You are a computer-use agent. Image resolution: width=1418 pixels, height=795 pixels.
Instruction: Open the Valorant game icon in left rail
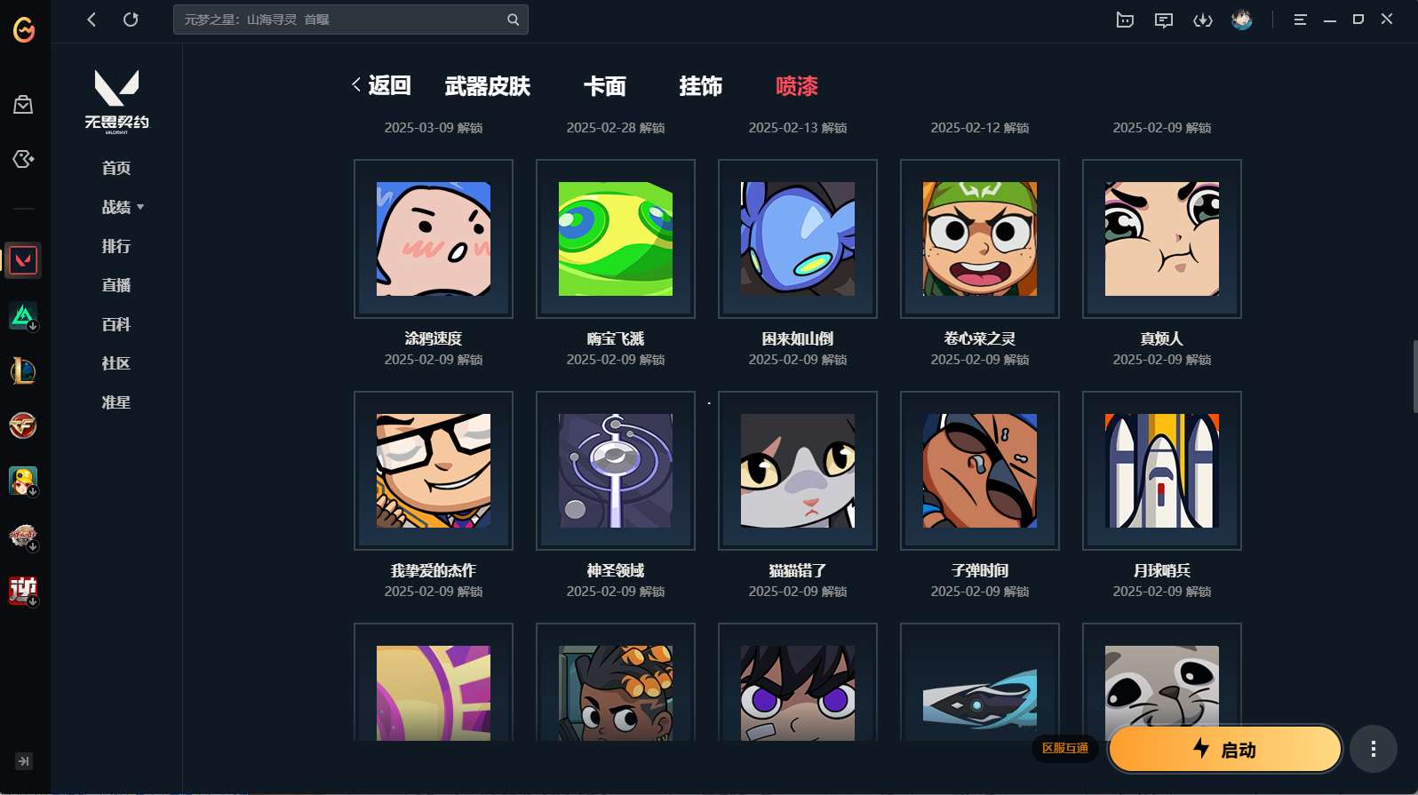(23, 260)
